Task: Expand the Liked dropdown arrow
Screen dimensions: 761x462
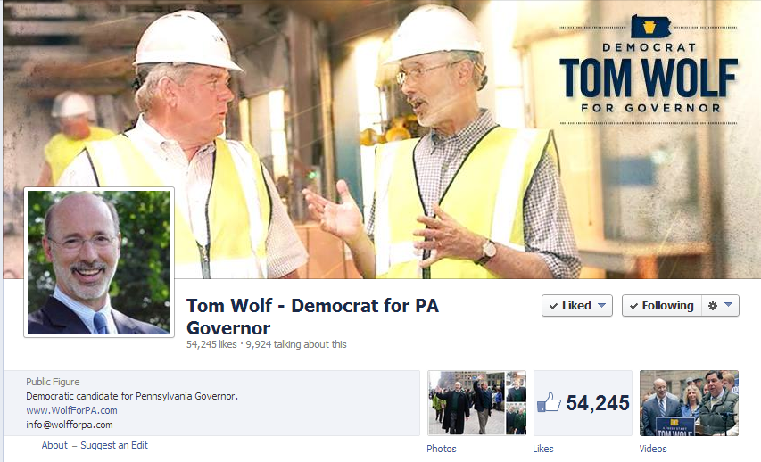Action: coord(602,305)
